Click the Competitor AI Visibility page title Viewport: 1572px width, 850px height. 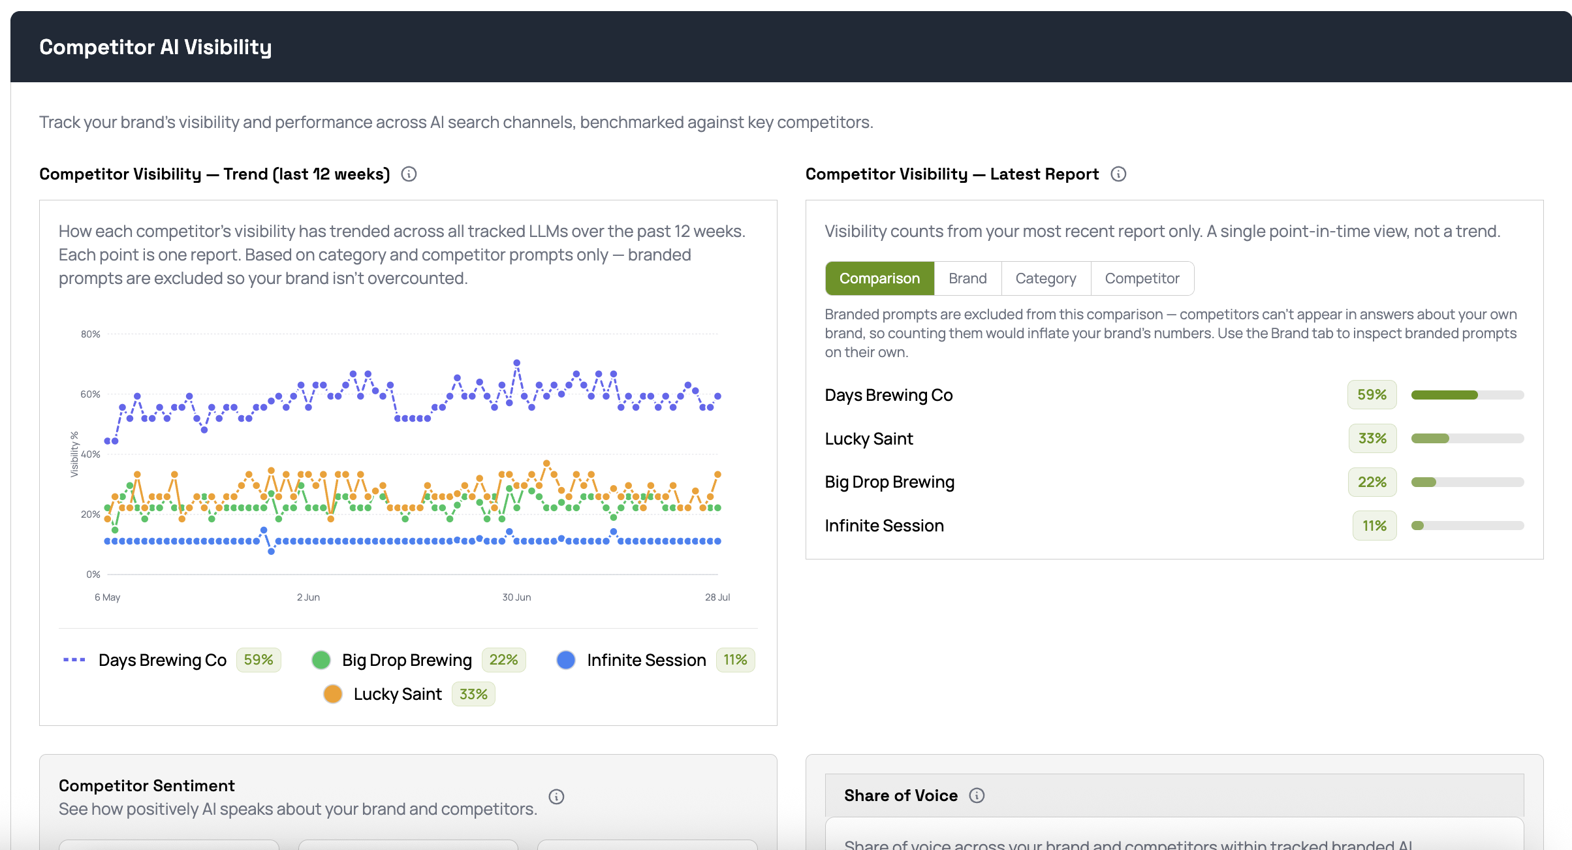coord(155,47)
